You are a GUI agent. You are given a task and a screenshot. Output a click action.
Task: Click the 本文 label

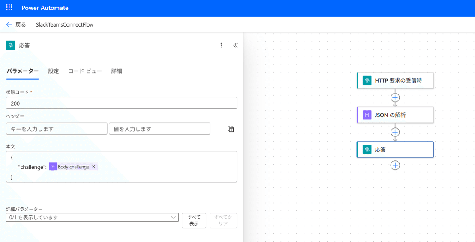click(x=11, y=146)
